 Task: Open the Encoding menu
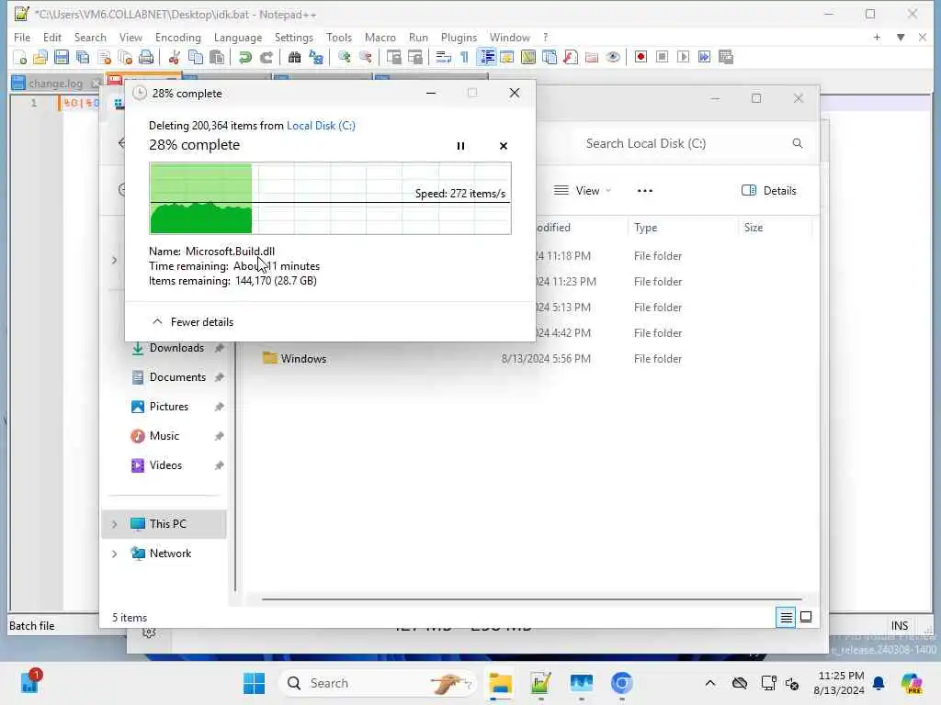(177, 37)
